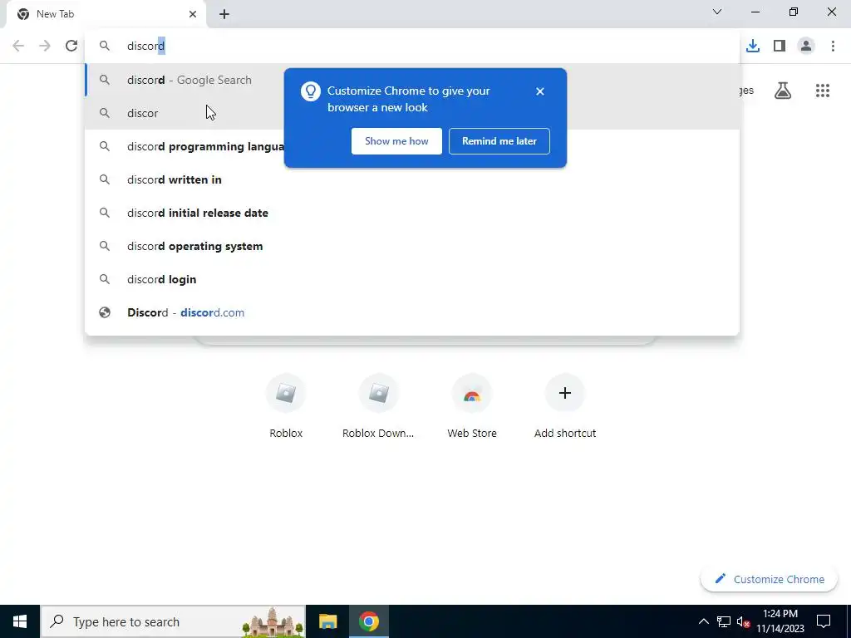The height and width of the screenshot is (638, 851).
Task: Open the Search Labs flask icon
Action: click(x=783, y=91)
